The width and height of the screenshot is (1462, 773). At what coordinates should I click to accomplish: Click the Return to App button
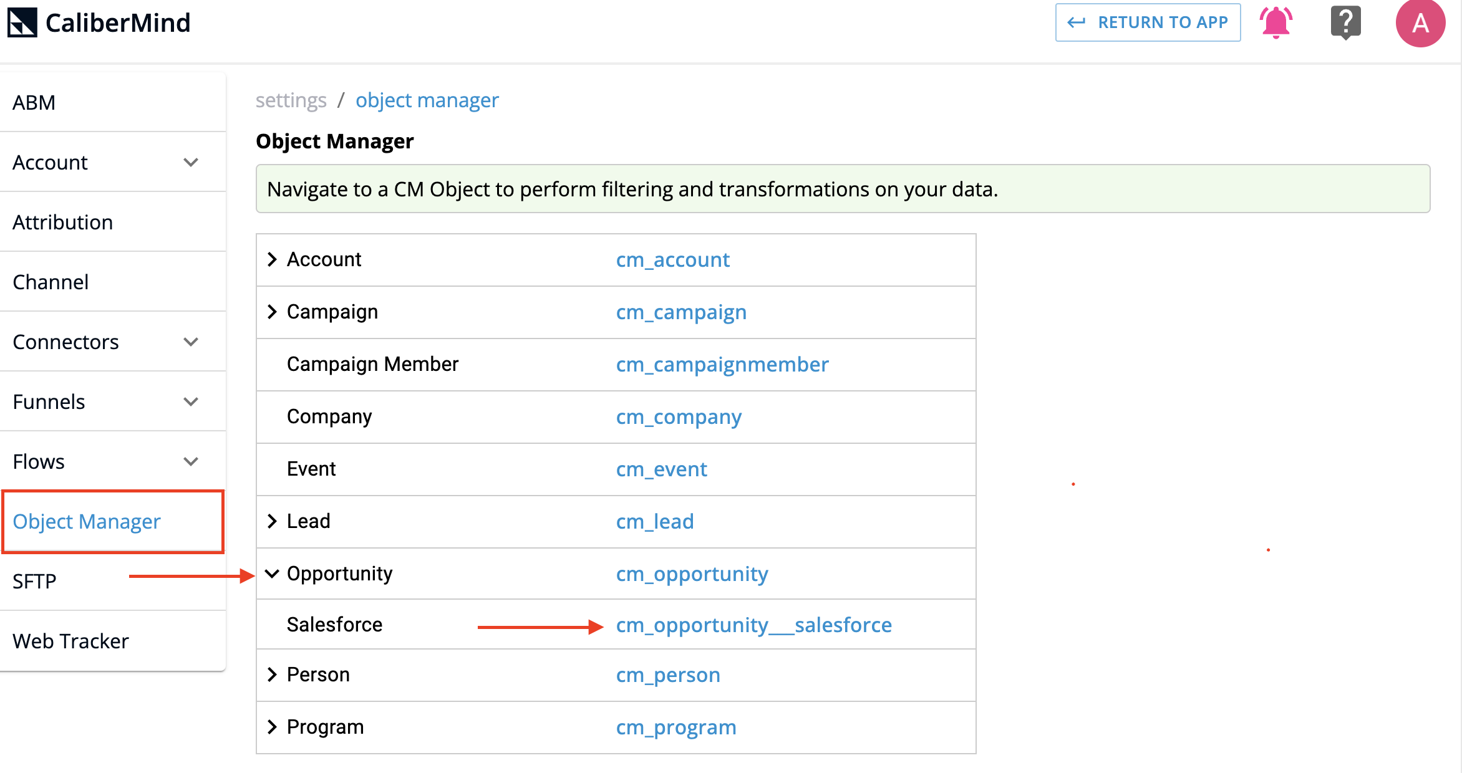click(1148, 22)
